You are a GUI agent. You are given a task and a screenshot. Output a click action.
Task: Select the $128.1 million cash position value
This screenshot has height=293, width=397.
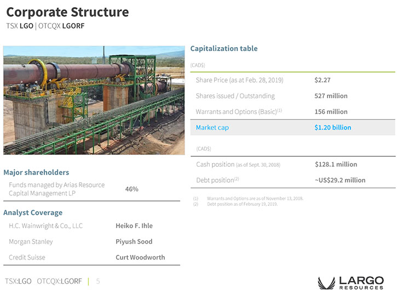click(x=336, y=164)
